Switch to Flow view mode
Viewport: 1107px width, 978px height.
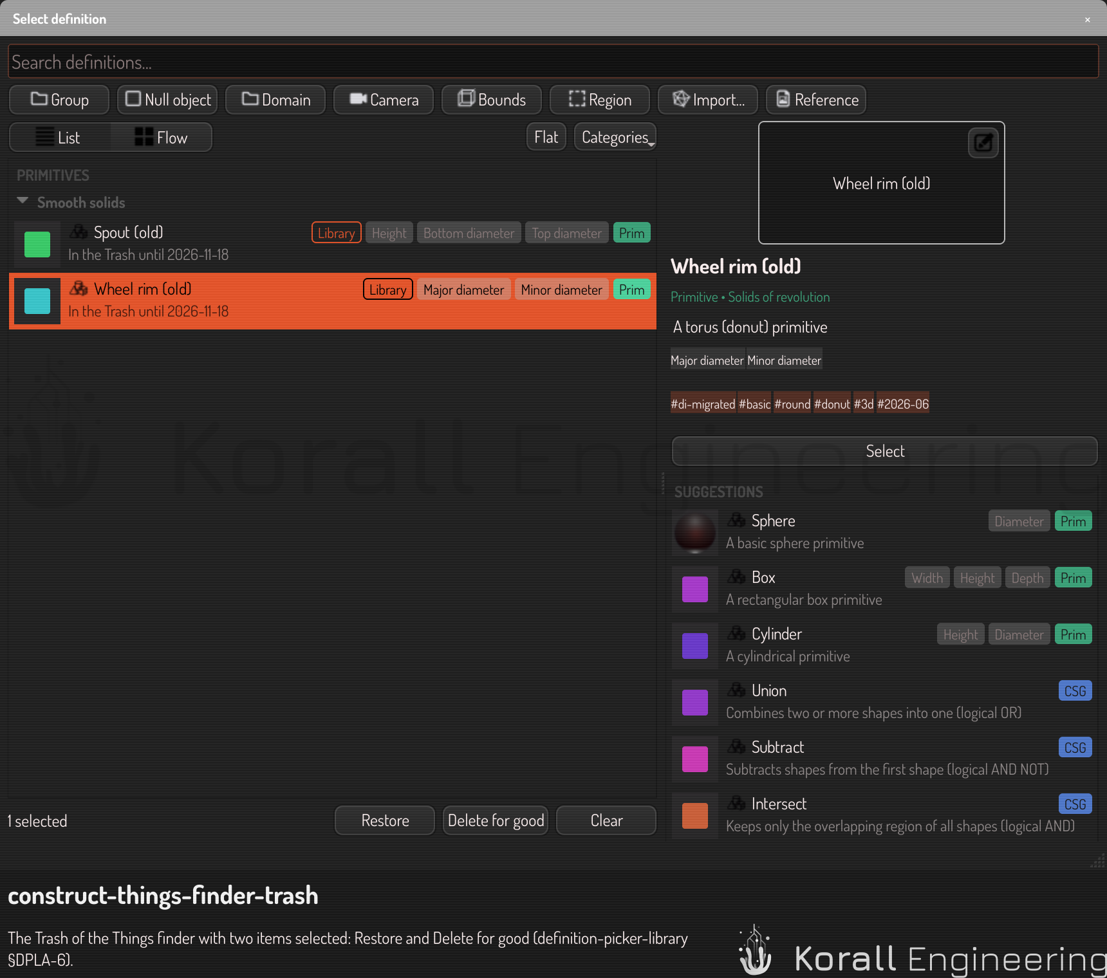tap(162, 137)
